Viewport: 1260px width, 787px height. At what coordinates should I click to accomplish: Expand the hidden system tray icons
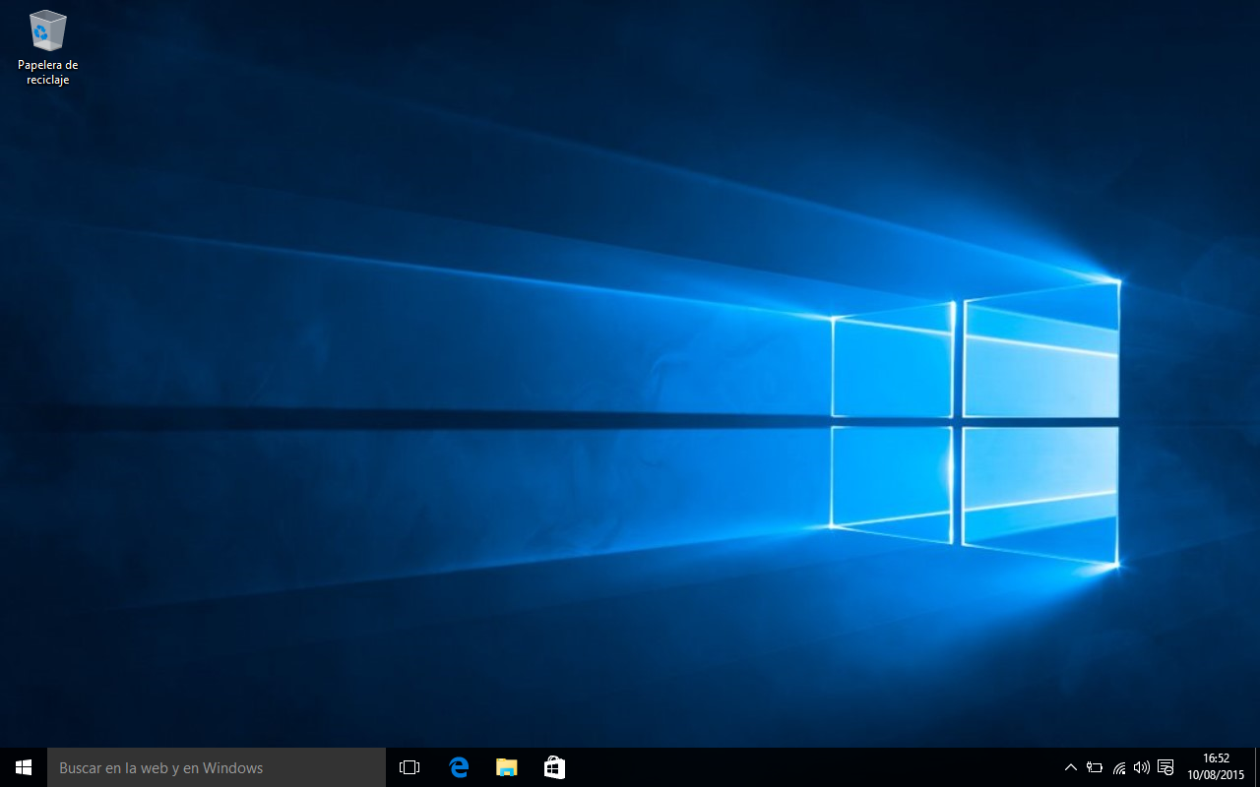(1071, 767)
